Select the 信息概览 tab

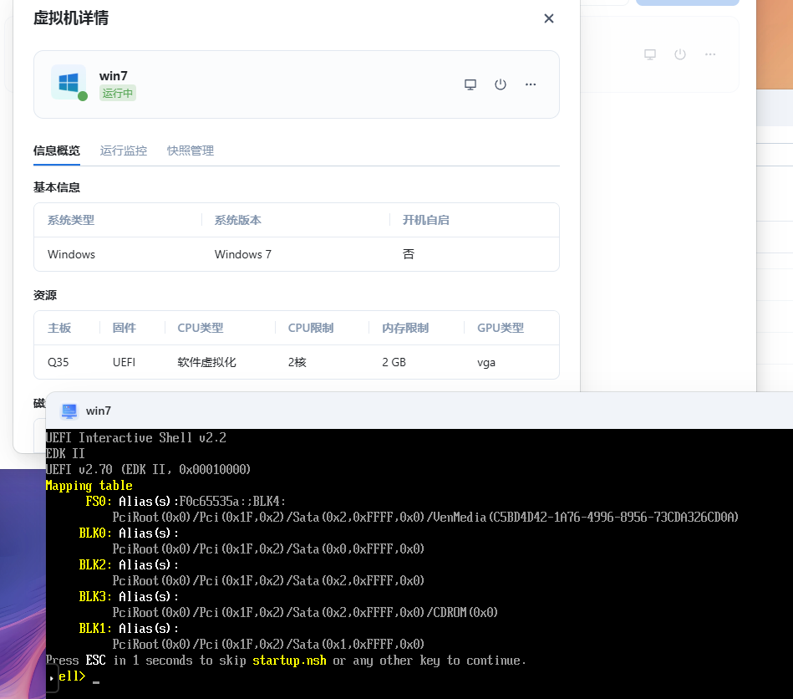tap(57, 151)
